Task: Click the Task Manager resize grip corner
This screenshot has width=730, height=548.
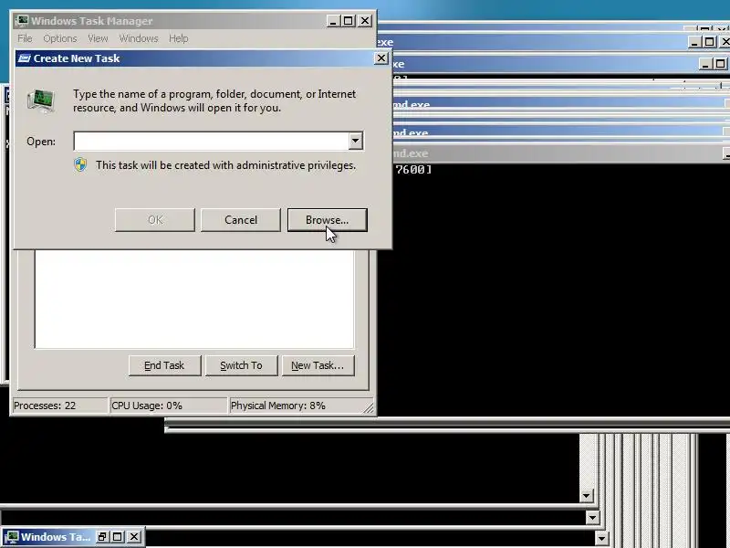Action: click(369, 407)
